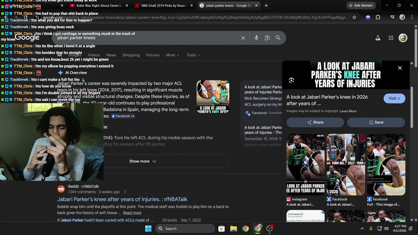Image resolution: width=418 pixels, height=235 pixels.
Task: Clear the Google search box text
Action: (243, 38)
